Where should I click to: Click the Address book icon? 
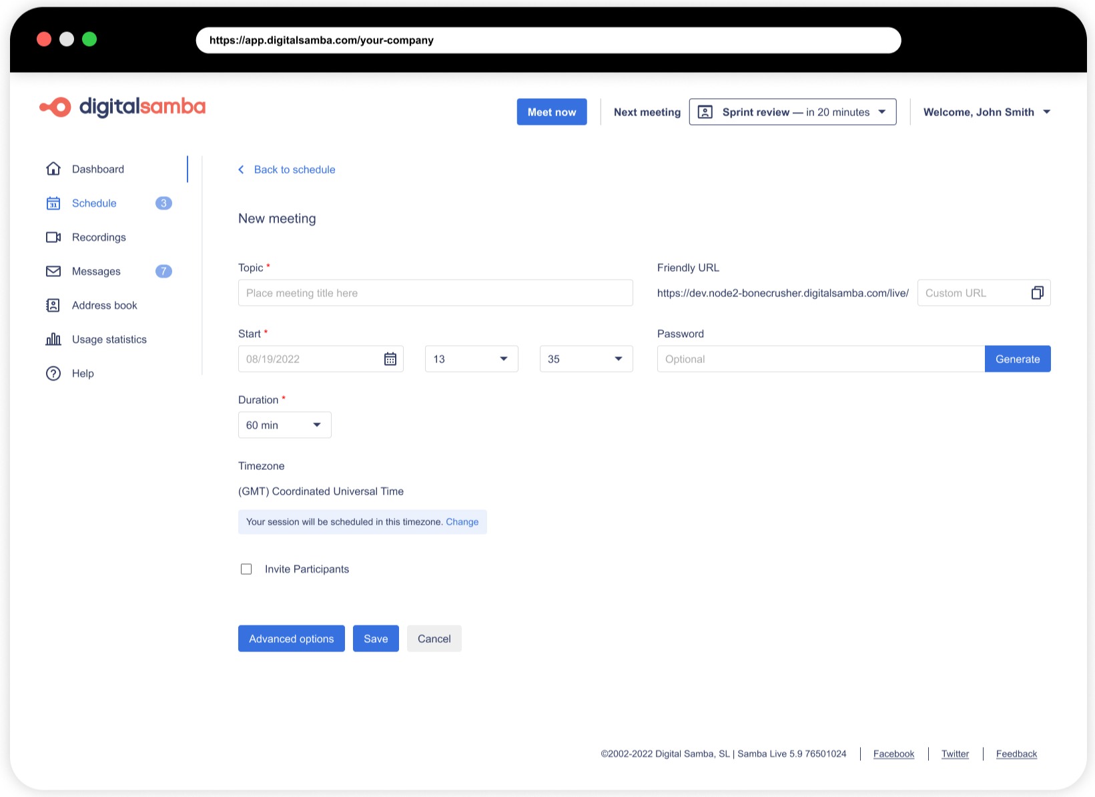click(x=53, y=306)
